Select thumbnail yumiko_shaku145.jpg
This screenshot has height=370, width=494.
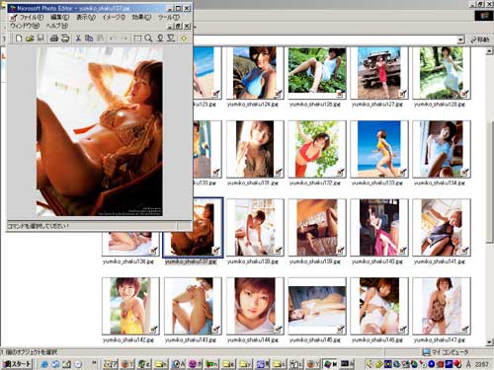(x=317, y=306)
